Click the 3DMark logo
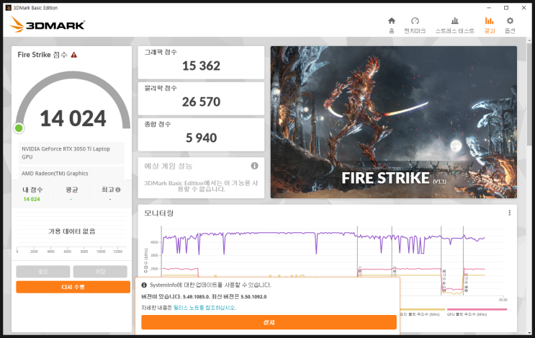This screenshot has width=535, height=338. pyautogui.click(x=47, y=25)
